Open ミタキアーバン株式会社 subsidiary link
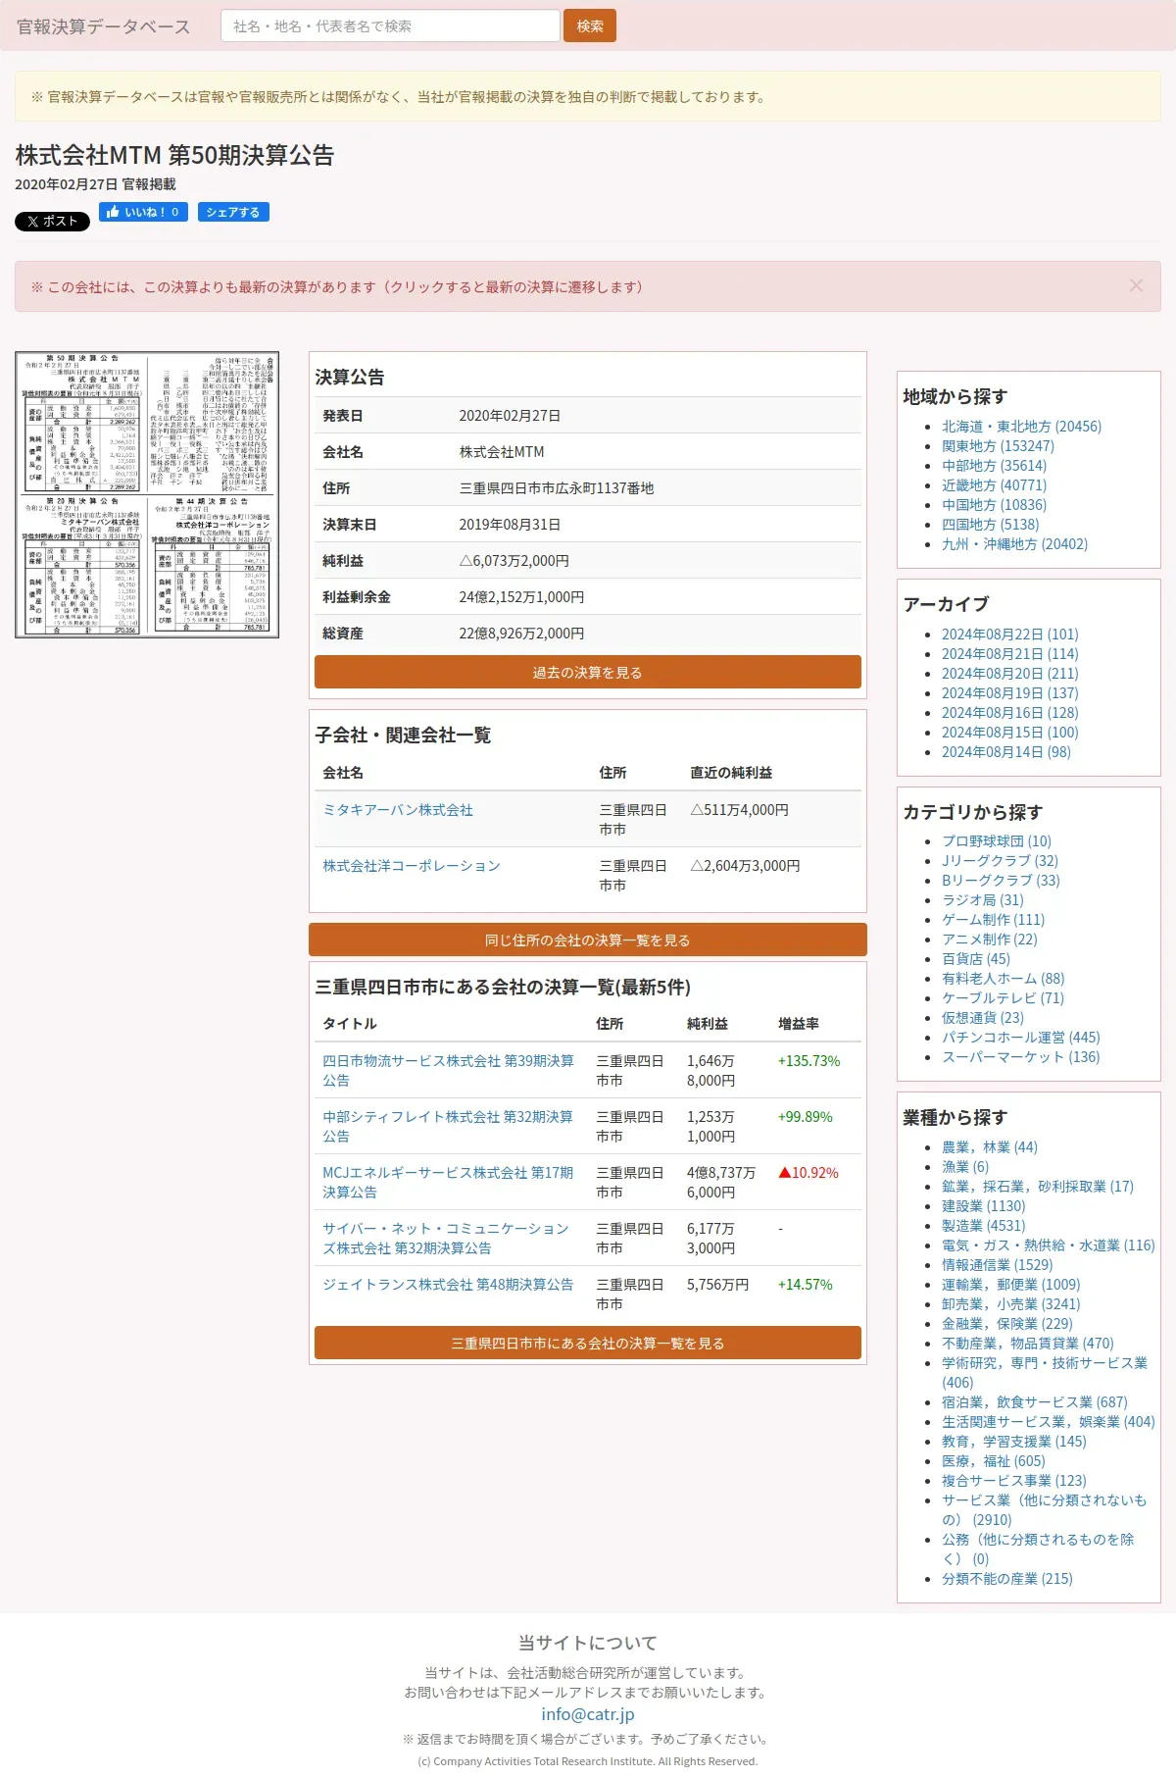 398,810
